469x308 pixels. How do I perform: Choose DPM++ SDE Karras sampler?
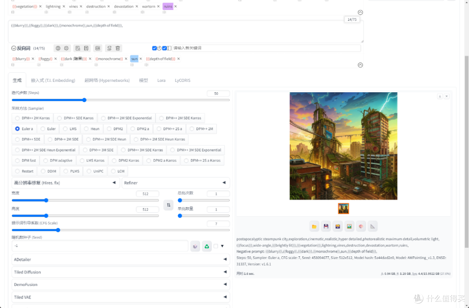[76, 118]
